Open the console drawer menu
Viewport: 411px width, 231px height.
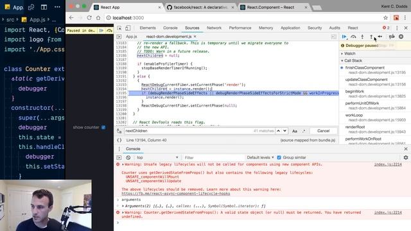119,149
